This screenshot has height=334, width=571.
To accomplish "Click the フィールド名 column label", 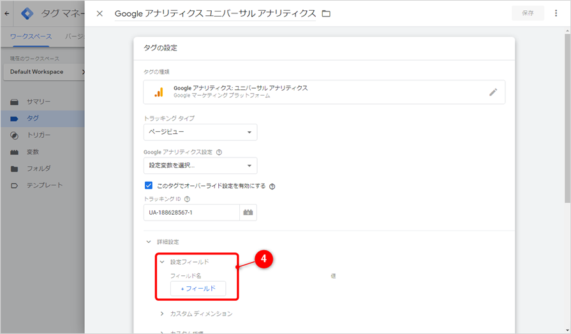I will (x=186, y=276).
